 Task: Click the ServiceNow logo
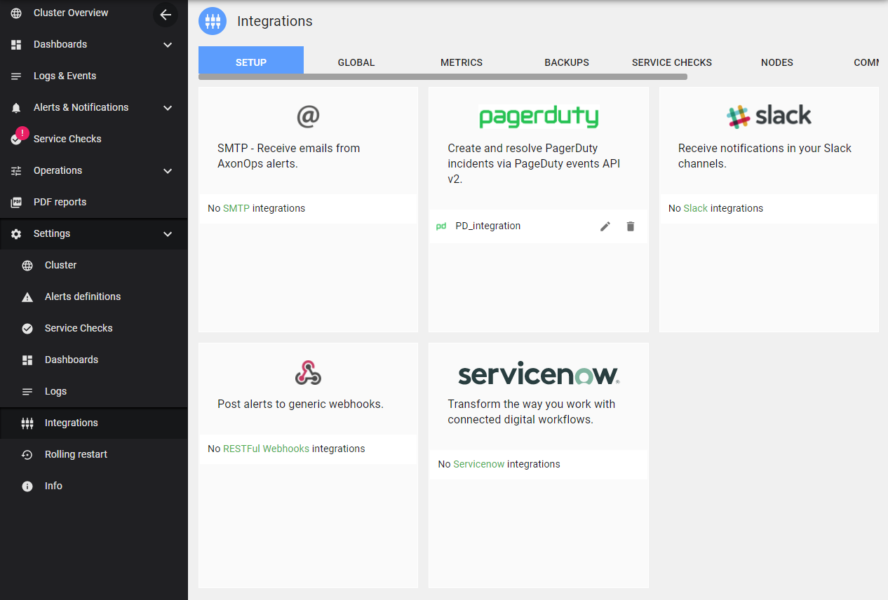coord(538,374)
